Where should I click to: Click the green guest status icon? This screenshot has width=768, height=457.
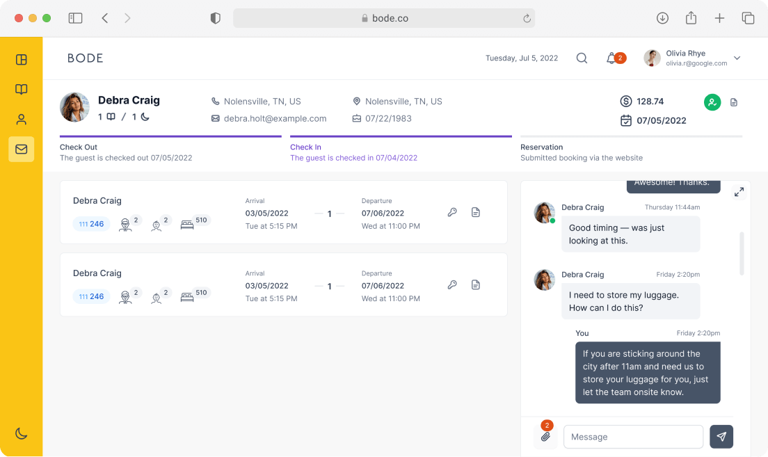[x=712, y=102]
